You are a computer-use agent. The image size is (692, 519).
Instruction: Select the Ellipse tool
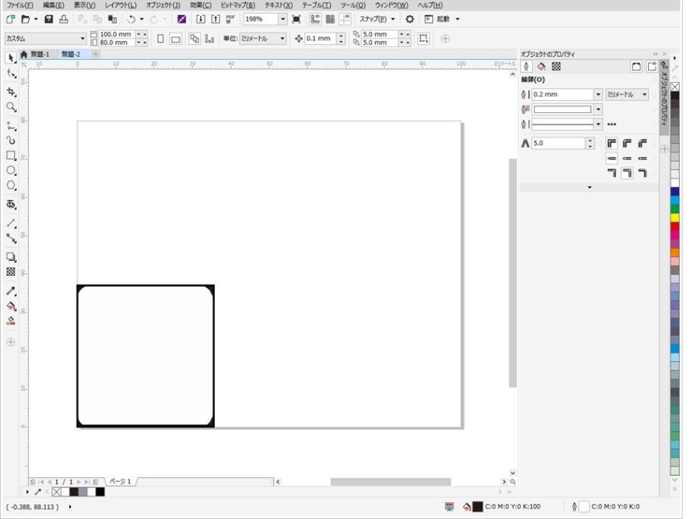coord(11,171)
